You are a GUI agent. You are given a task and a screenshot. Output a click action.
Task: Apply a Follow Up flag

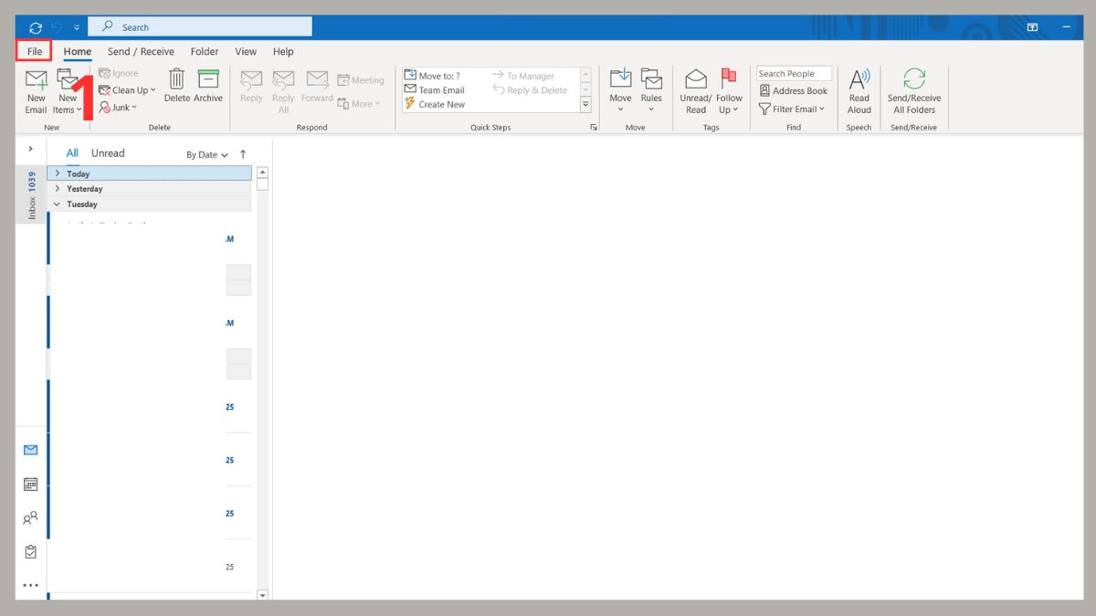[728, 91]
